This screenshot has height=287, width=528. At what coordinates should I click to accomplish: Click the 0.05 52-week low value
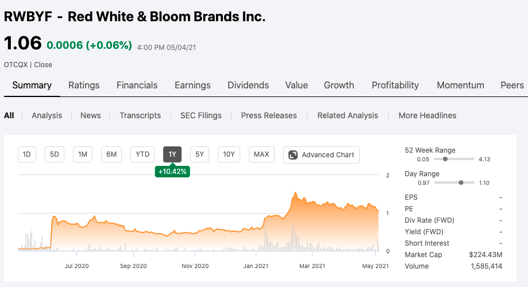pyautogui.click(x=423, y=160)
